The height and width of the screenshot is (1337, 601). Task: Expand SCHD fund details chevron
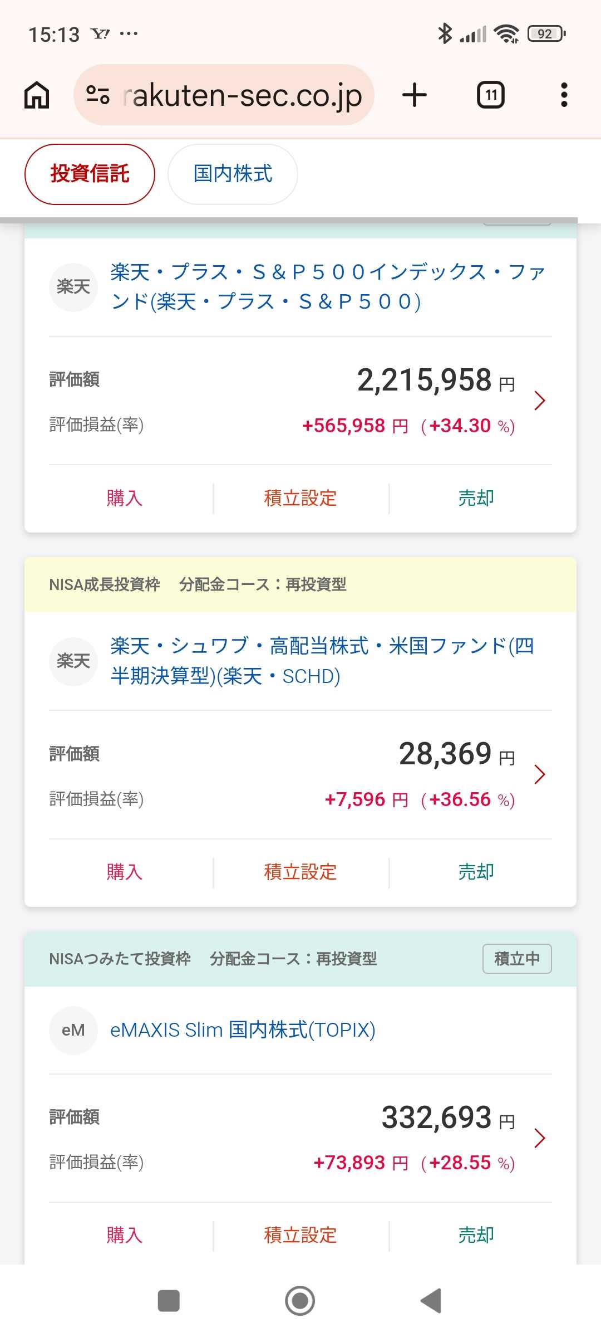tap(539, 774)
